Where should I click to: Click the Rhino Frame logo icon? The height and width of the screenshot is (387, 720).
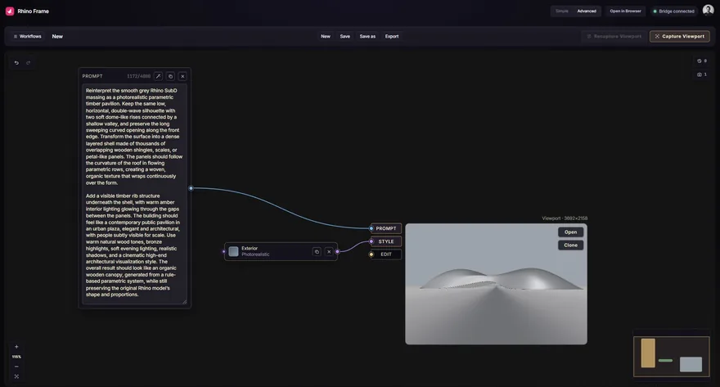click(10, 11)
